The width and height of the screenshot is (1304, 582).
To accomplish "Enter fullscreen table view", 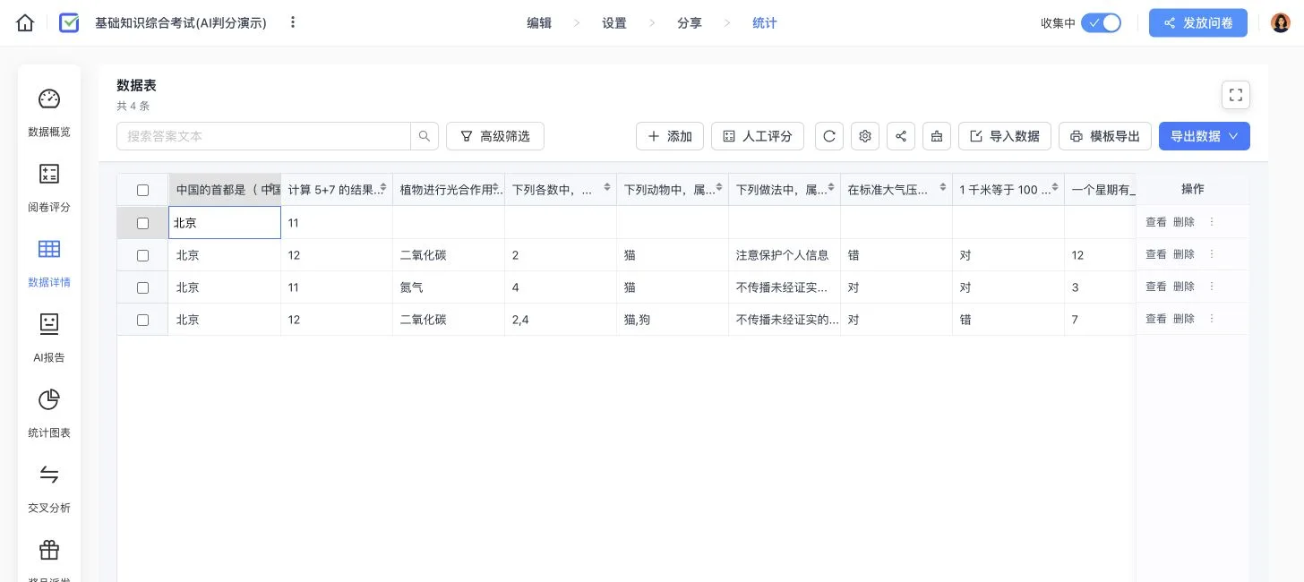I will [x=1236, y=95].
